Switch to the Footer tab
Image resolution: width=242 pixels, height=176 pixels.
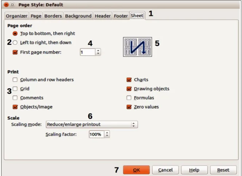[x=121, y=16]
